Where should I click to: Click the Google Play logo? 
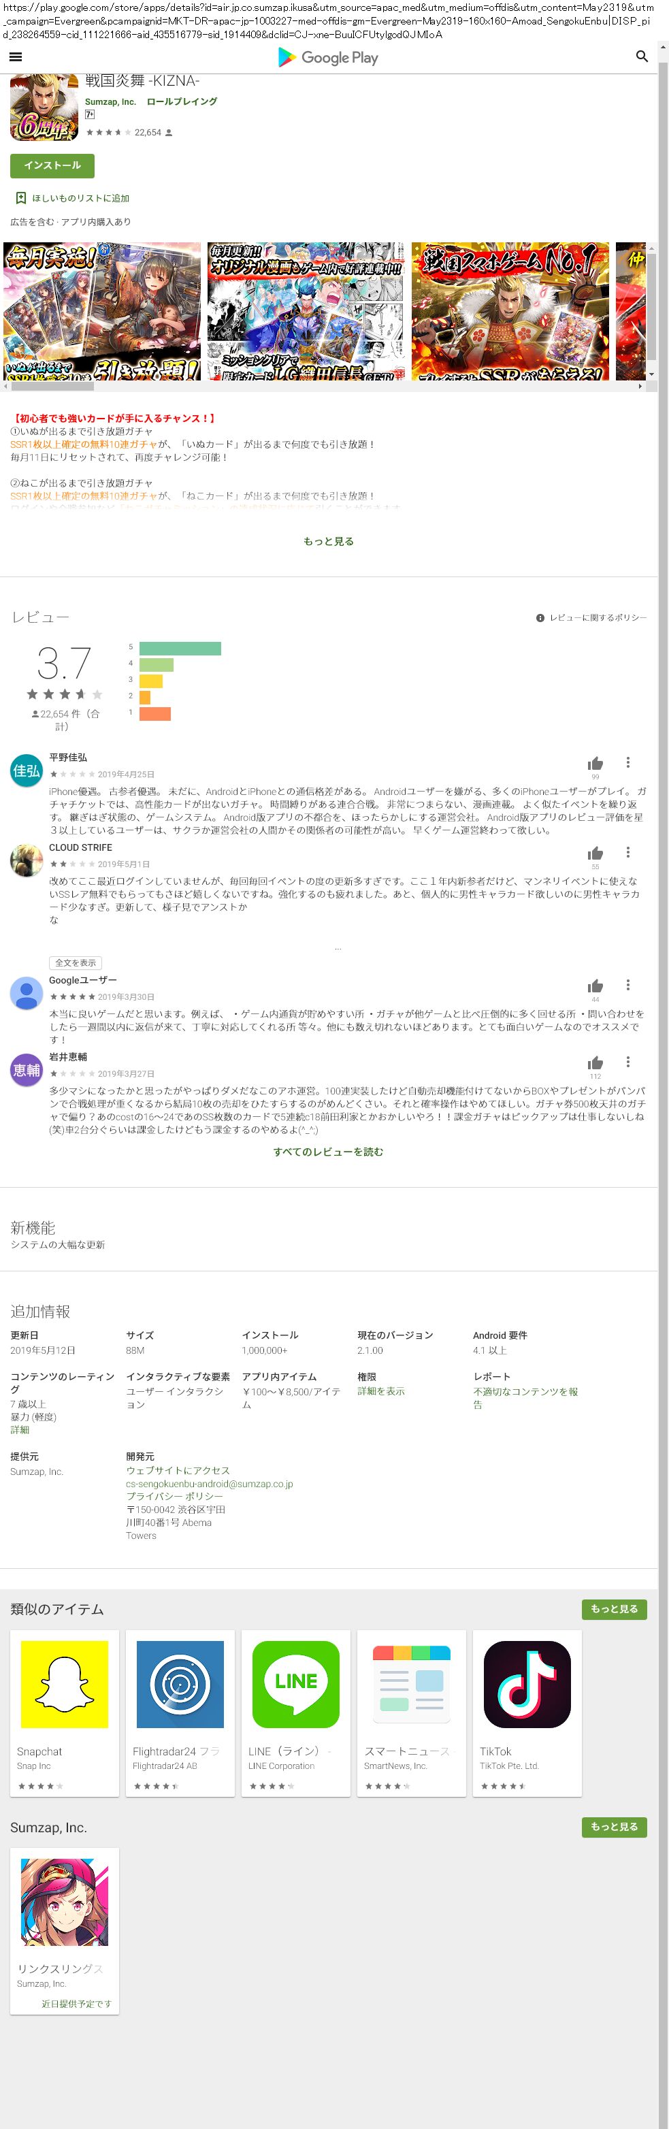pyautogui.click(x=328, y=57)
